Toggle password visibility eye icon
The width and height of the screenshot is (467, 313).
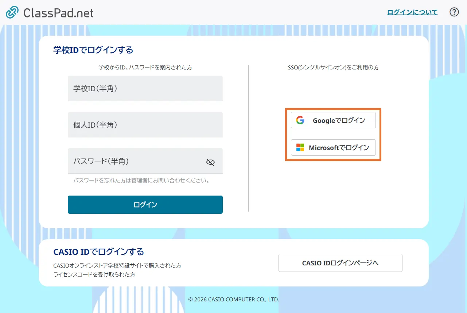(x=210, y=162)
